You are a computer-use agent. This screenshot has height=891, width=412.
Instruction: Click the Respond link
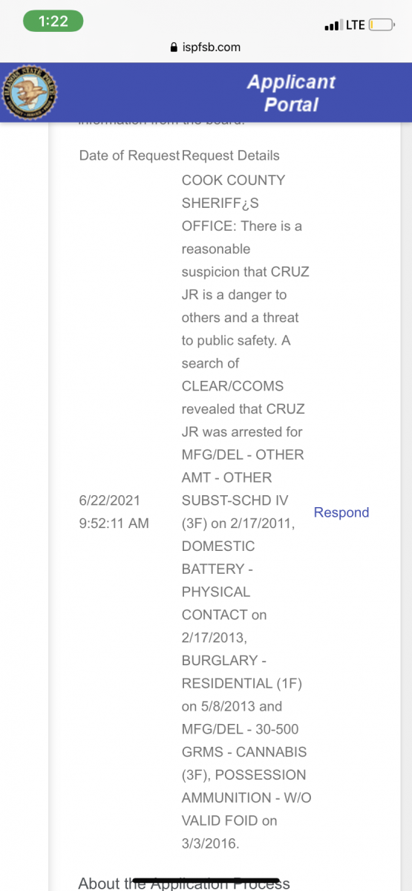coord(341,512)
